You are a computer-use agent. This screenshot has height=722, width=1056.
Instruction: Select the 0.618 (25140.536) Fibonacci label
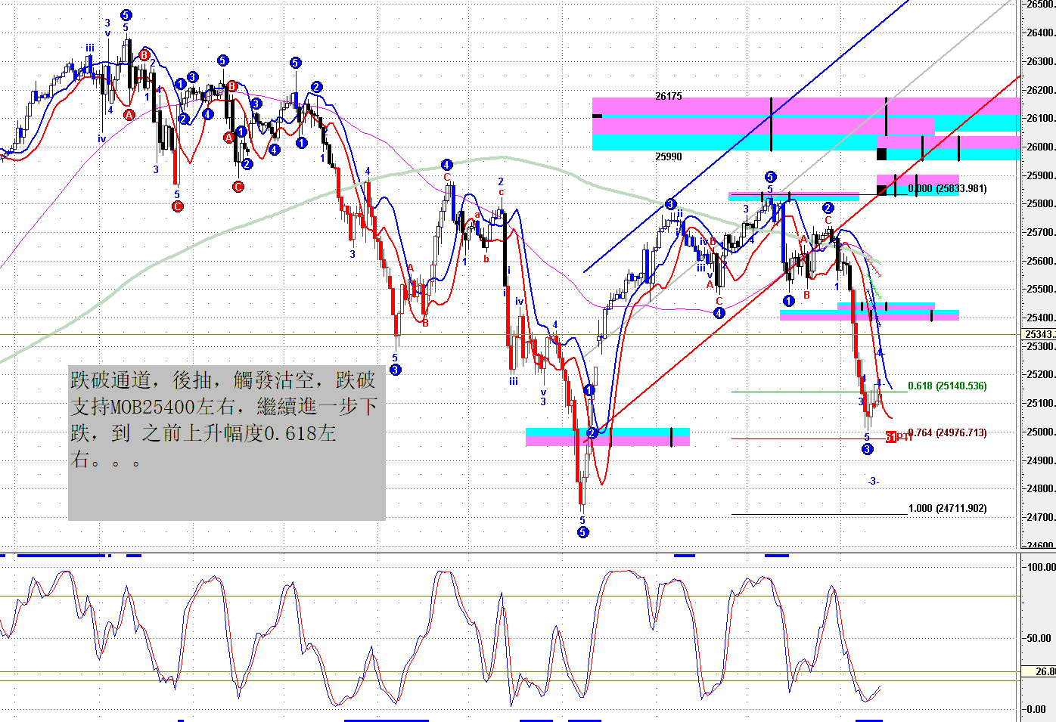(947, 386)
